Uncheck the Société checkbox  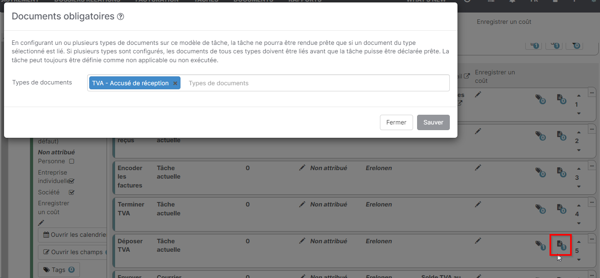(x=72, y=192)
